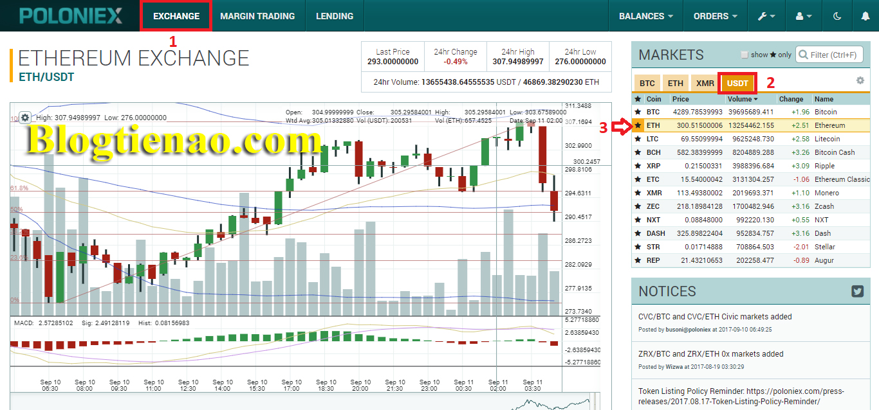The height and width of the screenshot is (410, 879).
Task: Select the Zcash market row
Action: point(751,206)
